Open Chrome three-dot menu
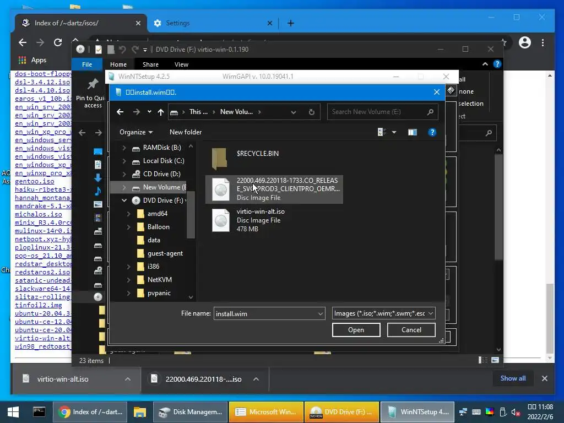The height and width of the screenshot is (423, 564). [x=543, y=42]
